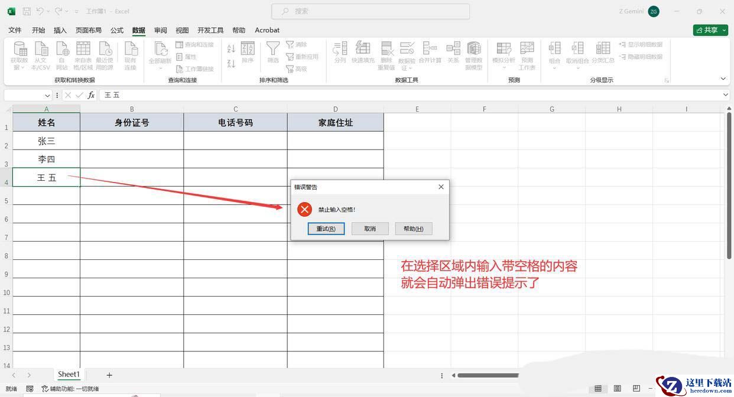
Task: Close the 错误警告 dialog with X
Action: pyautogui.click(x=441, y=187)
